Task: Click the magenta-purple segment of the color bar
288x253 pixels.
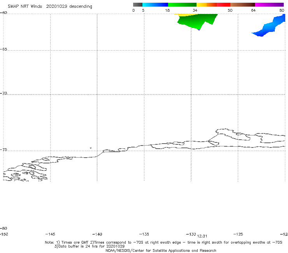Action: click(x=269, y=5)
